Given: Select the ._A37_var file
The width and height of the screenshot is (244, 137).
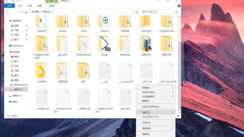Looking at the screenshot, I should point(146,72).
